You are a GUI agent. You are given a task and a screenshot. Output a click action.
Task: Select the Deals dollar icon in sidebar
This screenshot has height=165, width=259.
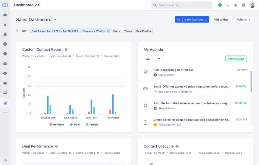tap(5, 54)
